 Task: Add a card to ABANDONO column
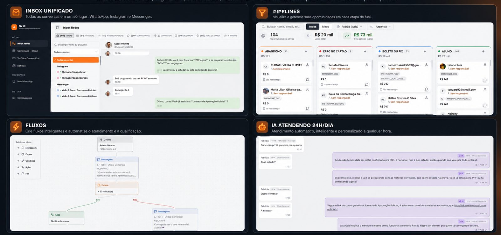(306, 52)
